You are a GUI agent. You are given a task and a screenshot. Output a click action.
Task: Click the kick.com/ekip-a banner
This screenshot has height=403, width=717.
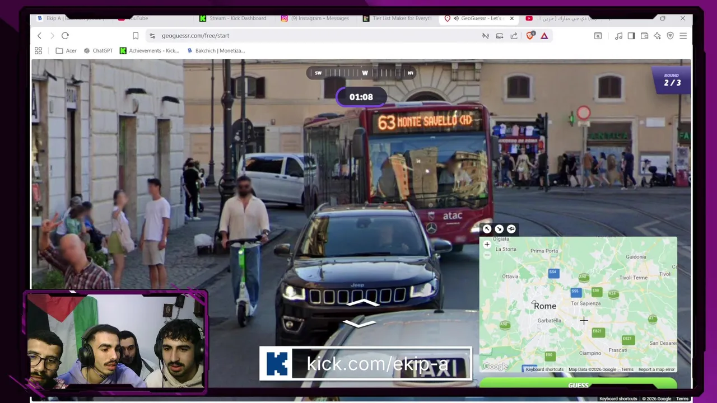(x=366, y=364)
